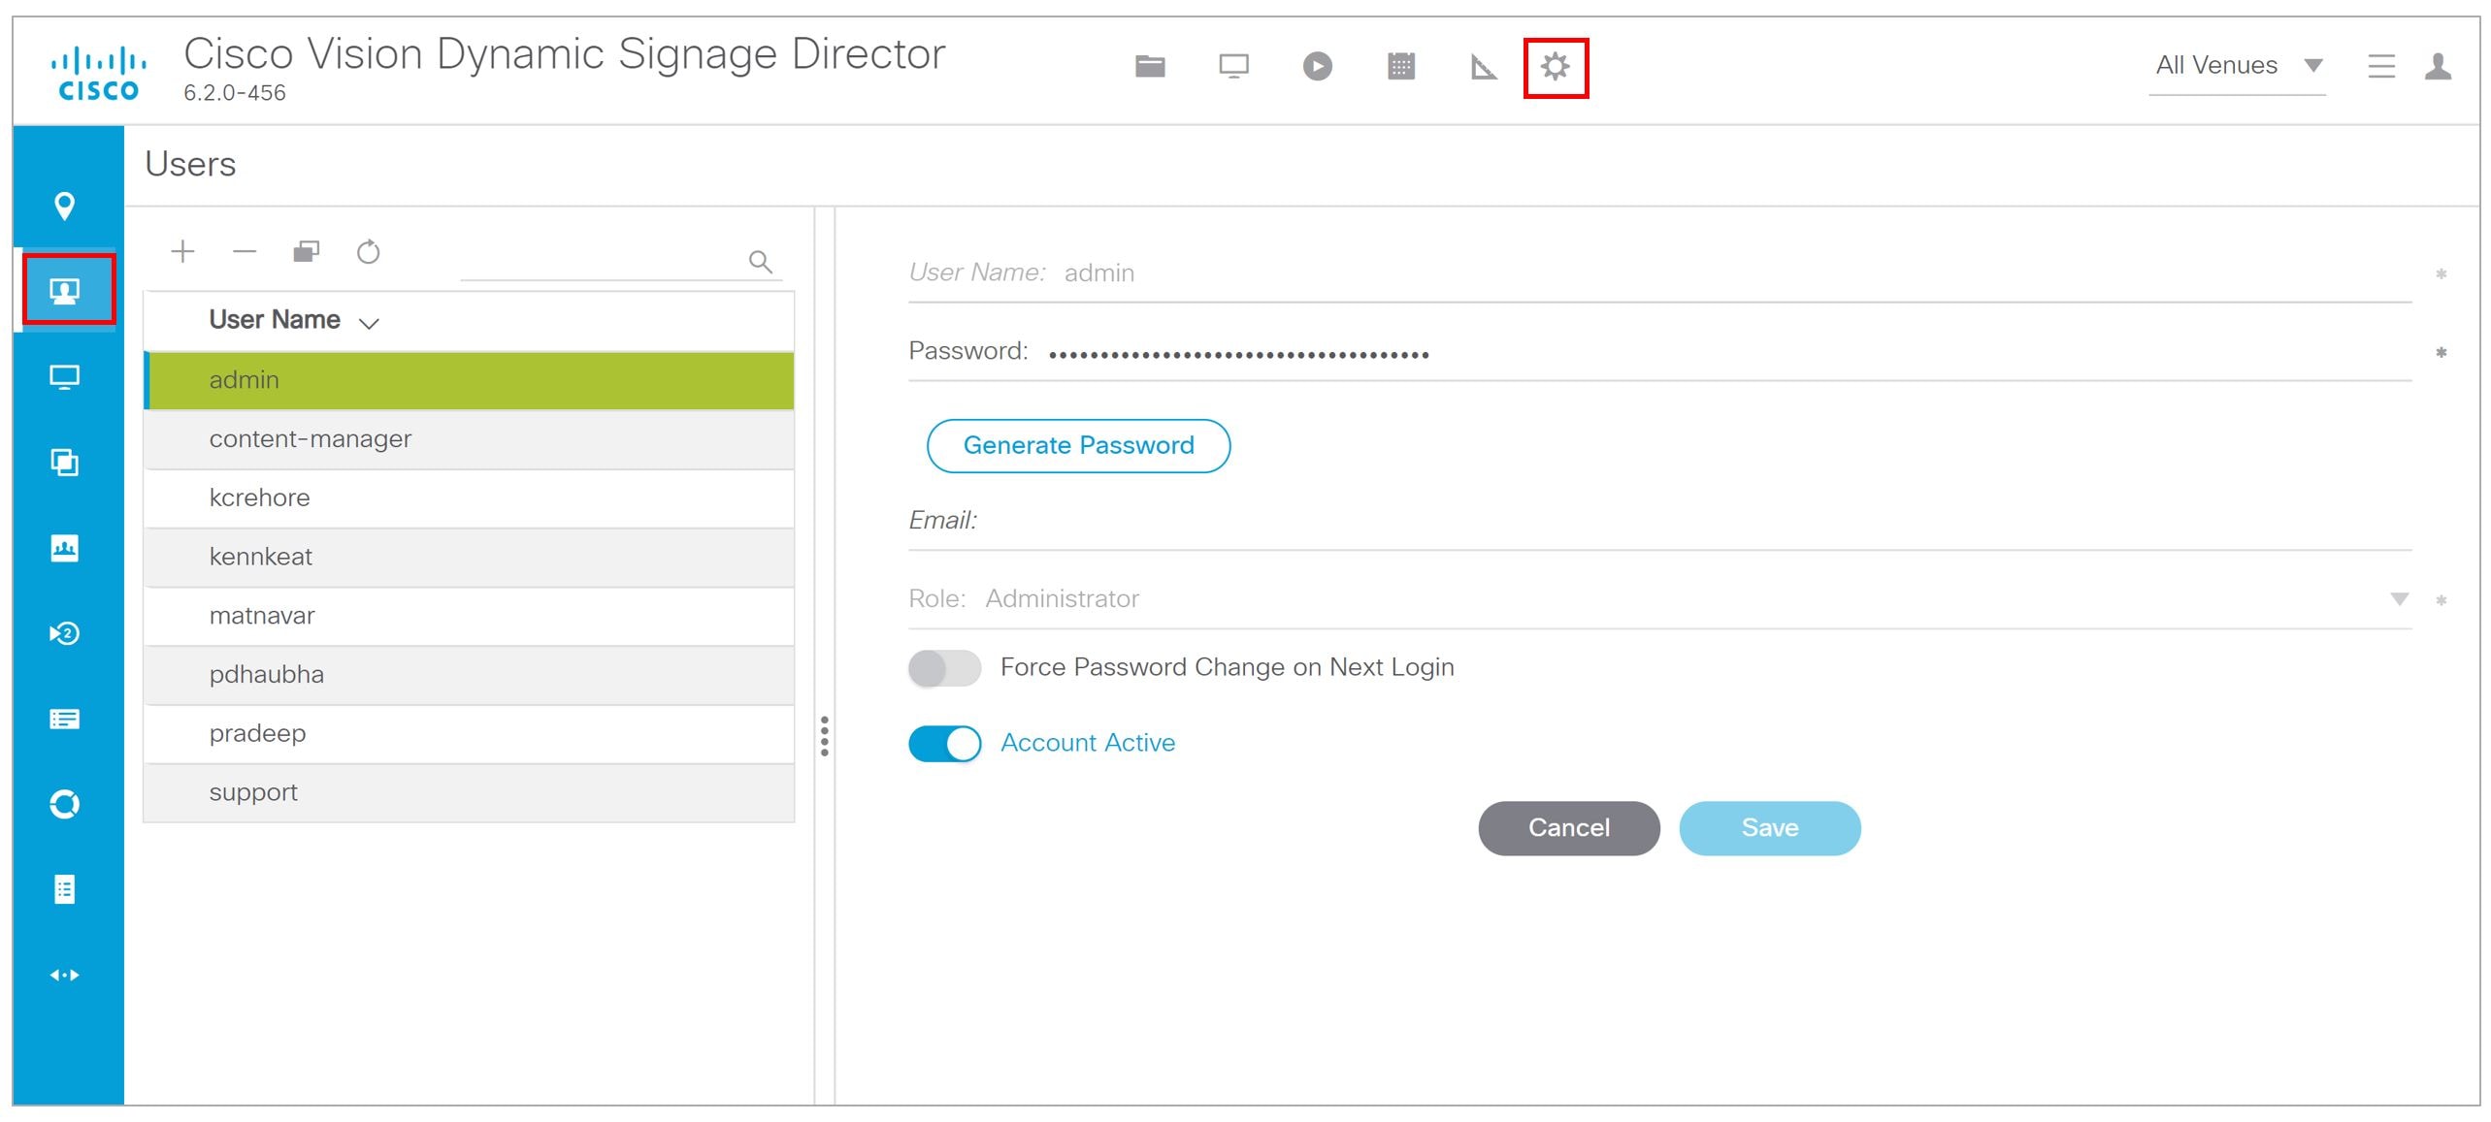Open the user profile menu icon

[x=2439, y=66]
